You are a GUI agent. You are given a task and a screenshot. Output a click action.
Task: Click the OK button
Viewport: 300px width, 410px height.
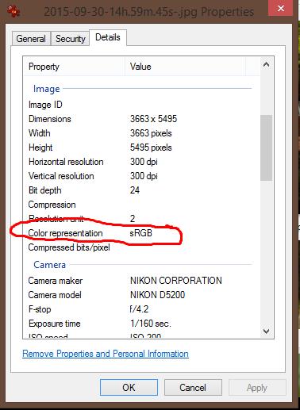tap(129, 388)
